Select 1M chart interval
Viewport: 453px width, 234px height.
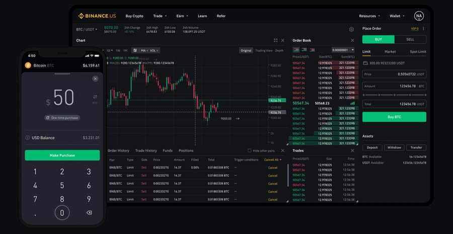coord(125,50)
